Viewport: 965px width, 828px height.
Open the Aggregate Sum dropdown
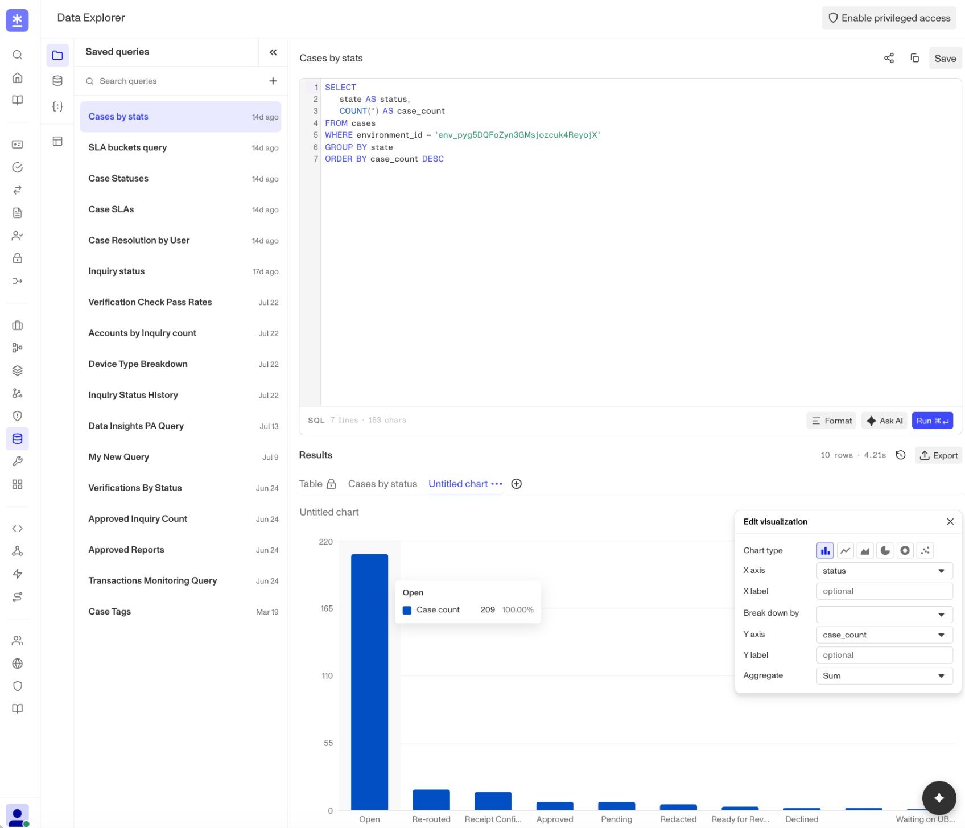point(884,675)
